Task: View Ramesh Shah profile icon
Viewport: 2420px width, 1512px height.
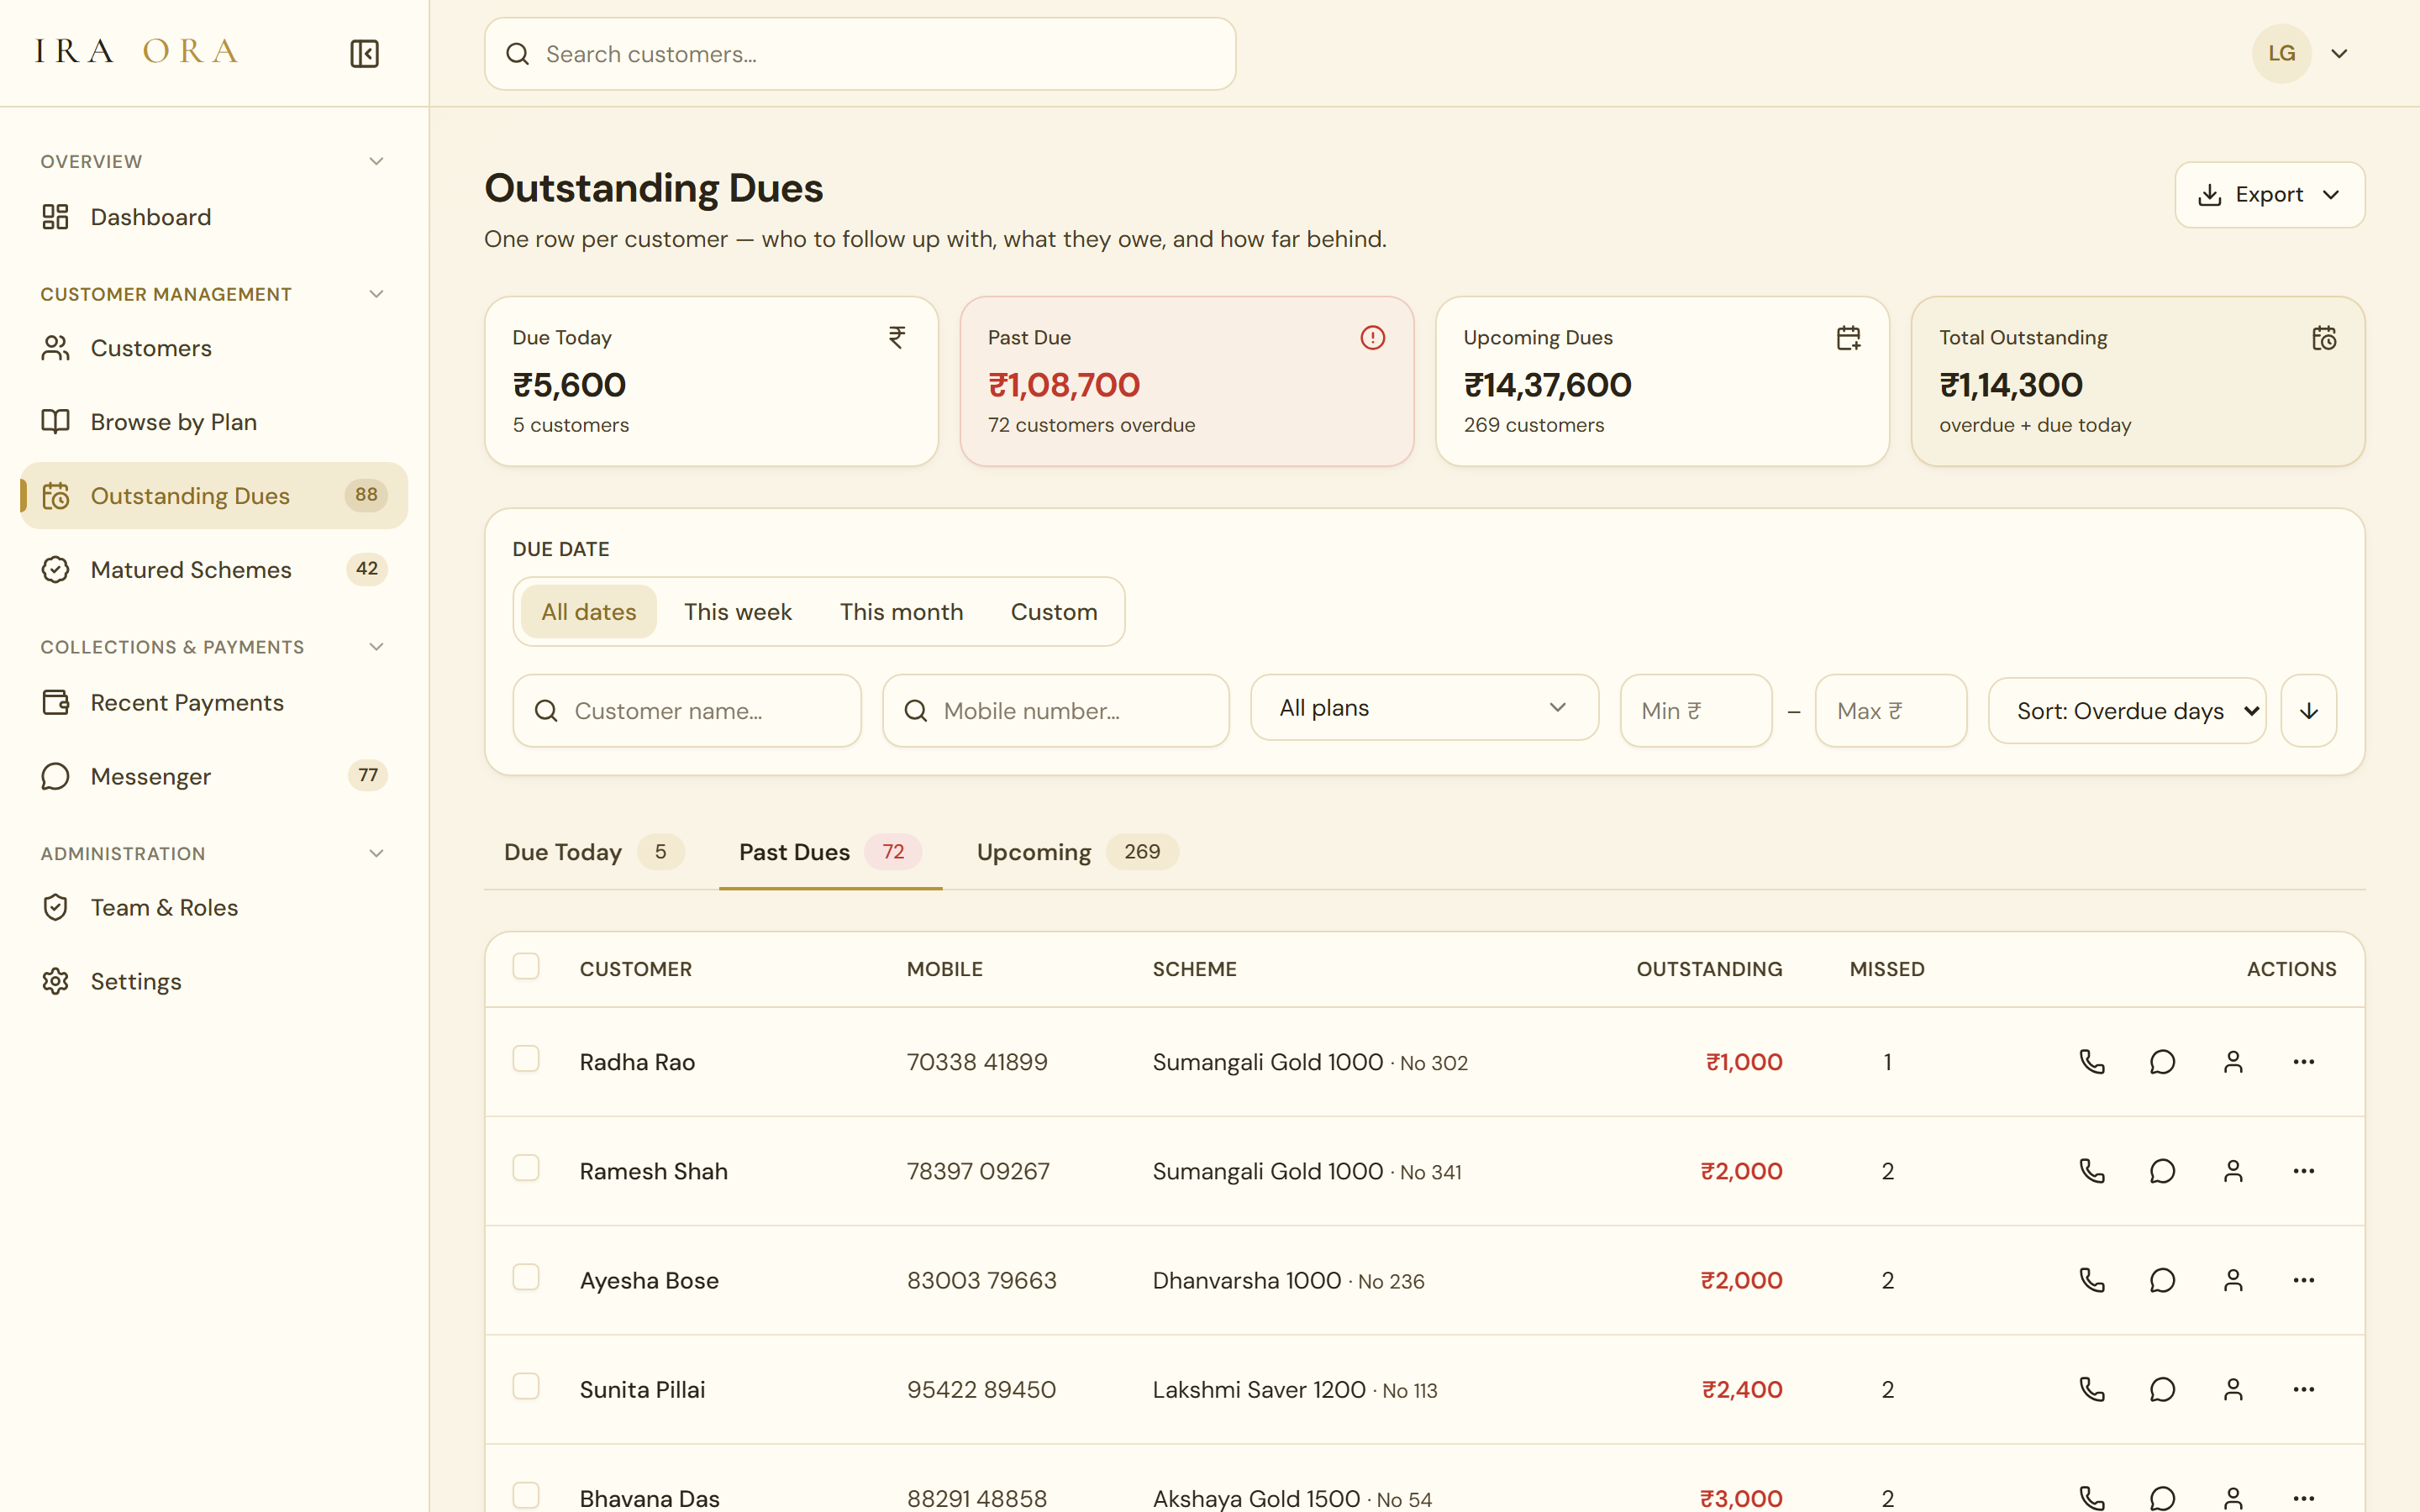Action: coord(2233,1170)
